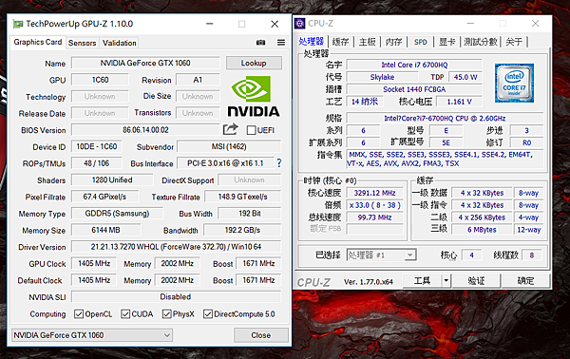570x359 pixels.
Task: Click the 线程数 value 8
Action: (532, 255)
